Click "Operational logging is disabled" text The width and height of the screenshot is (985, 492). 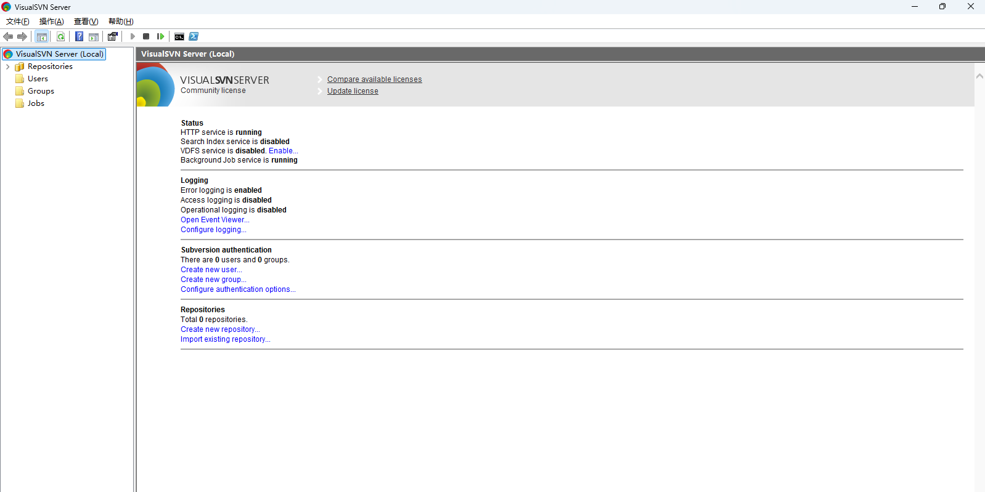click(x=234, y=210)
